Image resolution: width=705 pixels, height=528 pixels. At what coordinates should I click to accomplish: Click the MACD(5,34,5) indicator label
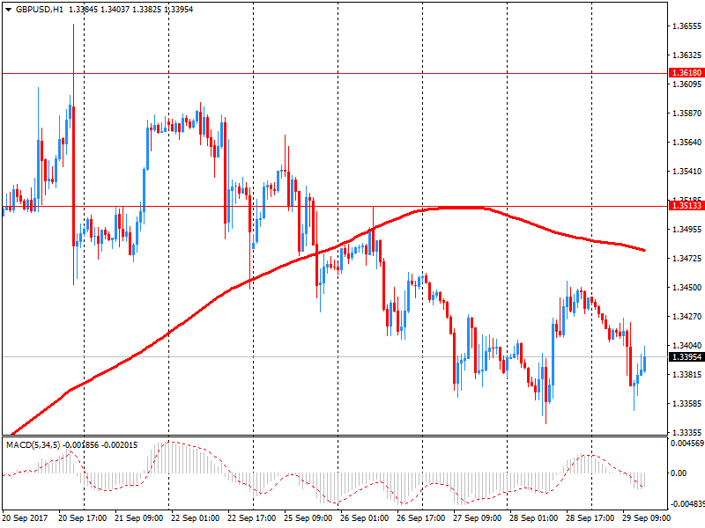(33, 445)
